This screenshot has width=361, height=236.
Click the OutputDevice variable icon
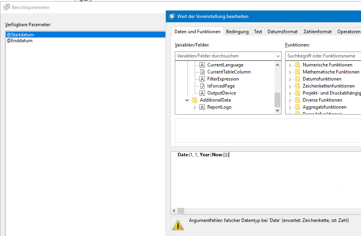202,93
